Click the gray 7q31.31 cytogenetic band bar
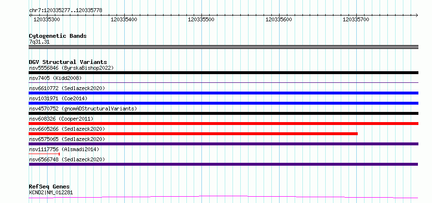Screen dimensions: 432x203 click(223, 47)
